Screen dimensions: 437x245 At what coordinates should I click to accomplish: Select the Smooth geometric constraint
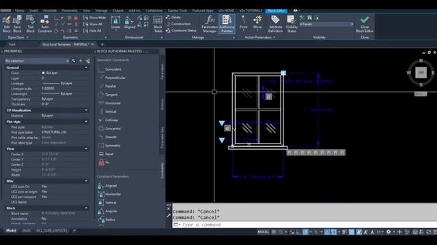click(x=108, y=137)
